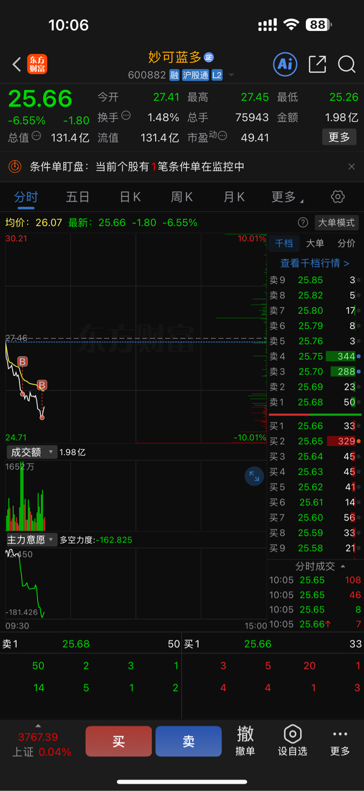The height and width of the screenshot is (791, 364).
Task: Tap the info icon next to 换手
Action: (126, 115)
